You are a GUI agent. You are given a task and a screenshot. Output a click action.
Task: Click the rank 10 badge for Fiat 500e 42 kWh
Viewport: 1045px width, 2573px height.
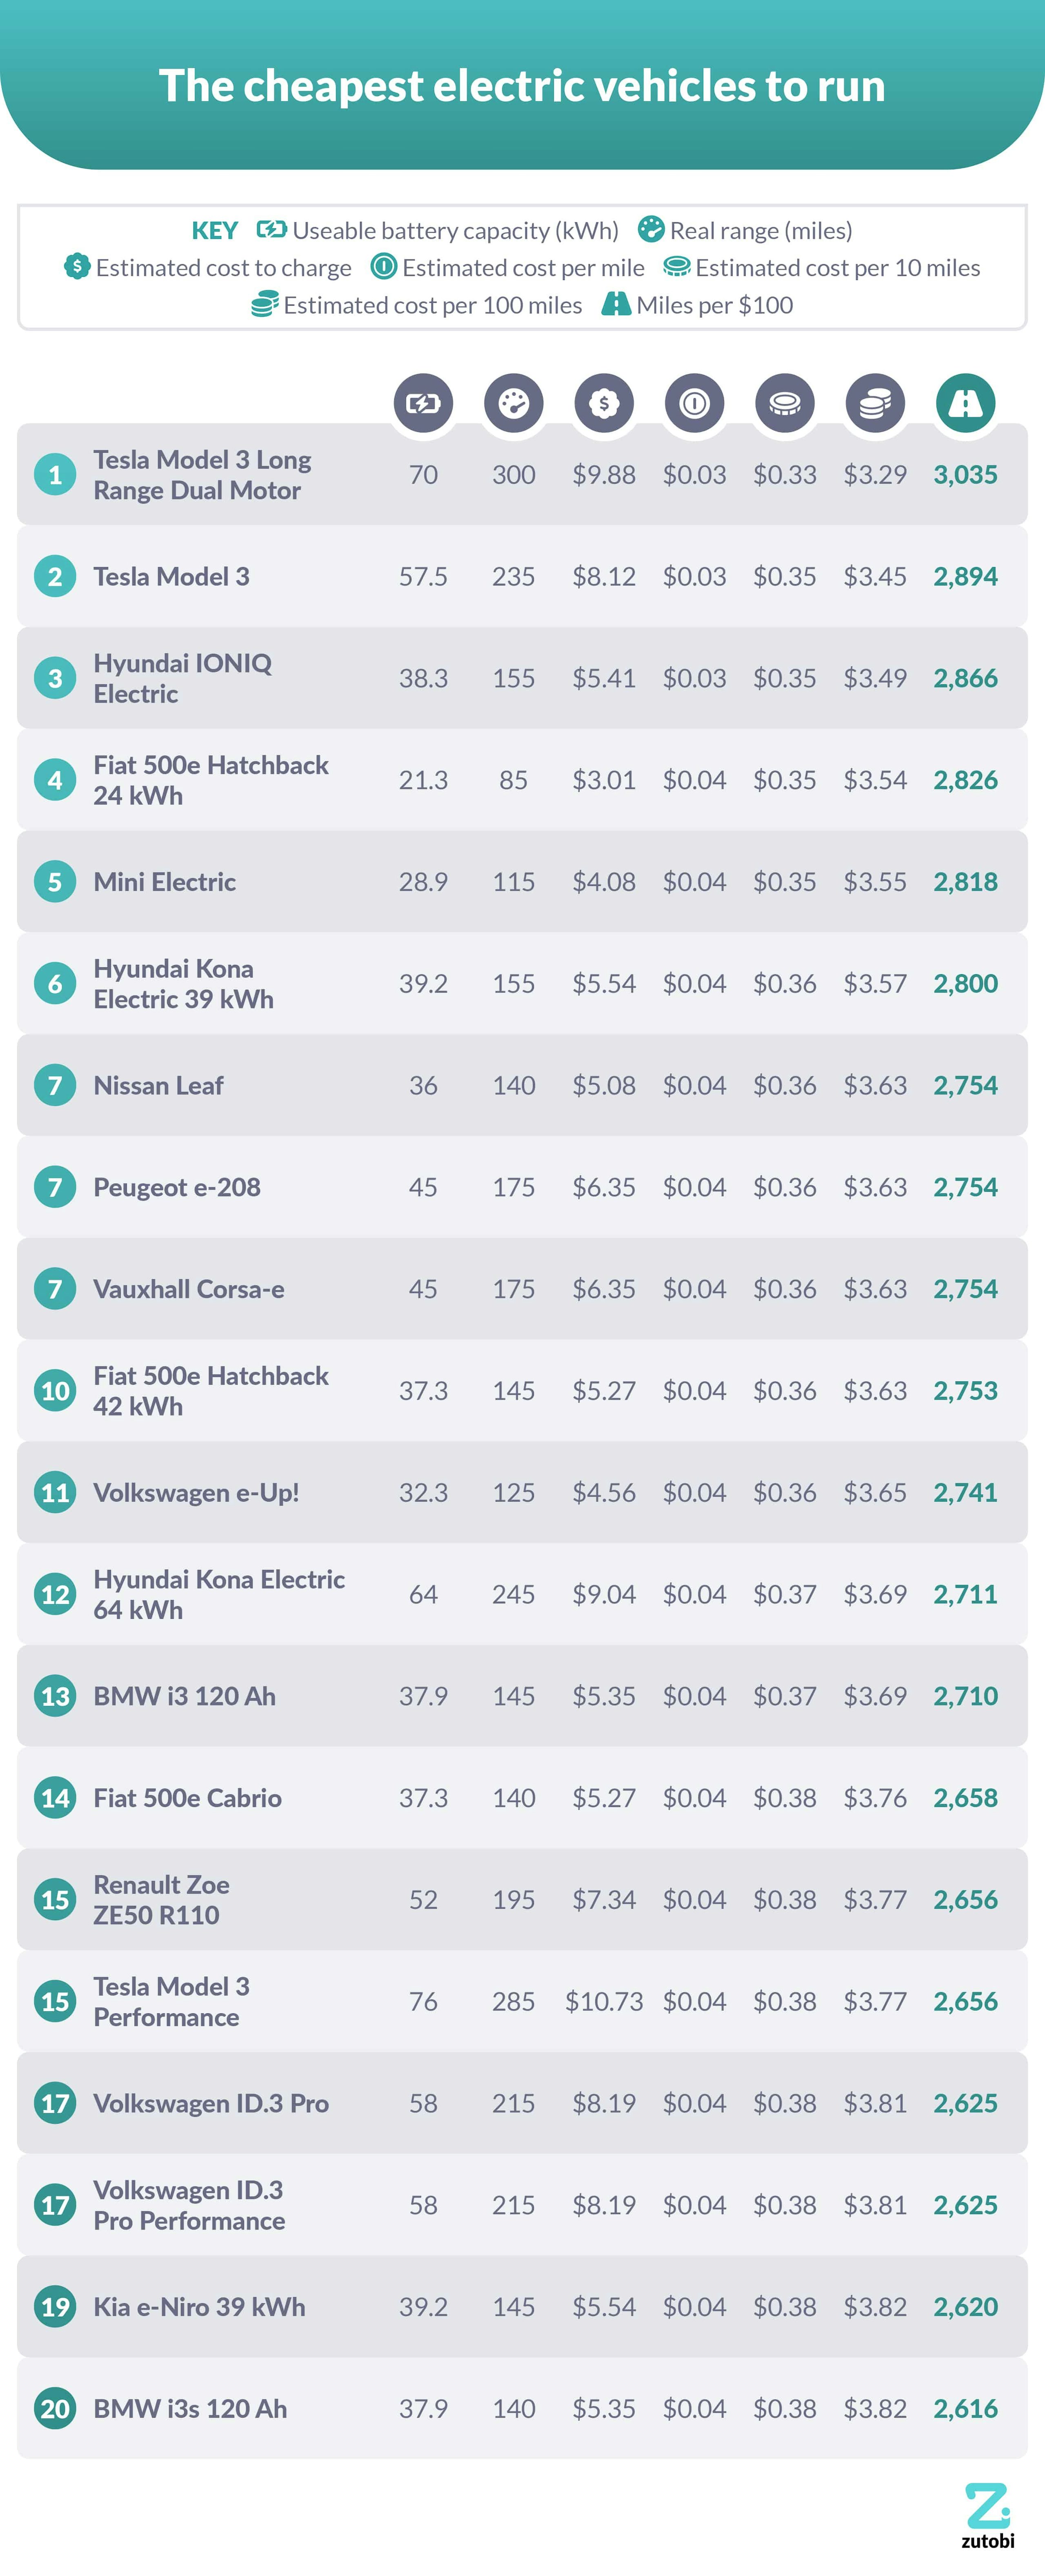tap(55, 1390)
